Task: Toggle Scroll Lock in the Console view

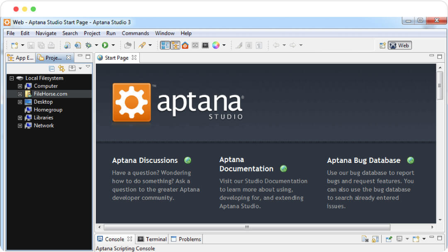Action: click(x=375, y=239)
